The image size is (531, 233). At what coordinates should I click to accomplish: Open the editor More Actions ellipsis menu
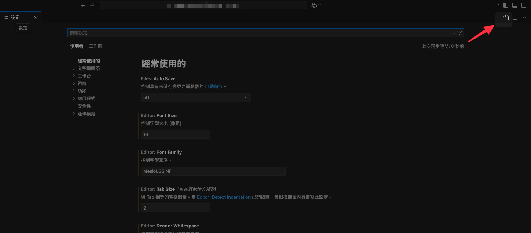[524, 18]
